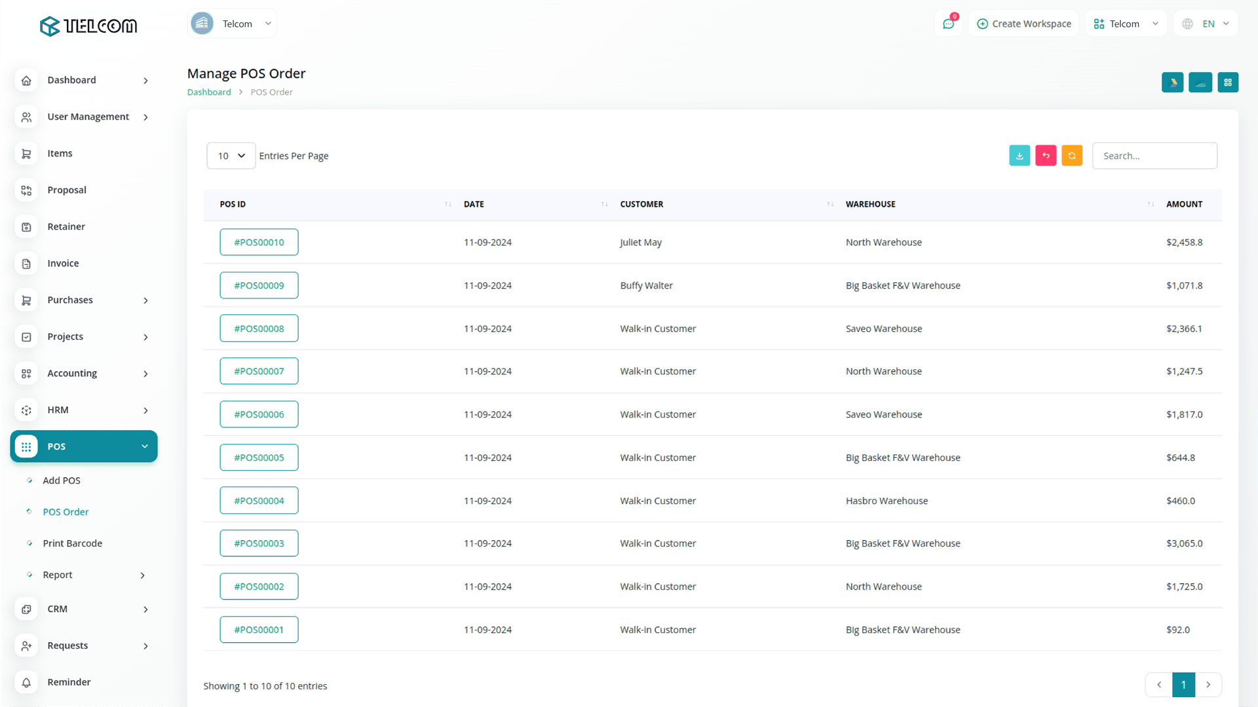
Task: Click the orange refresh icon
Action: click(1072, 156)
